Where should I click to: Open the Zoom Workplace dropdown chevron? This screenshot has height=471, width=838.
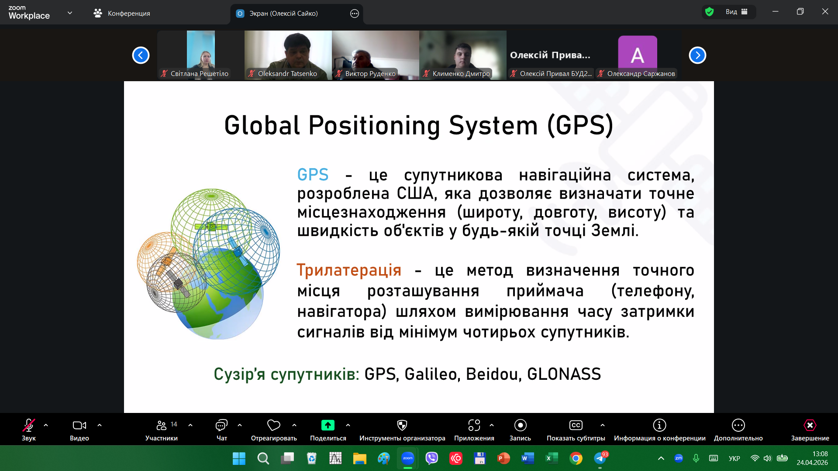[x=70, y=13]
